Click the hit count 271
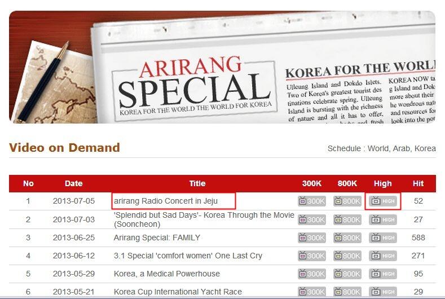The height and width of the screenshot is (299, 445). point(418,256)
